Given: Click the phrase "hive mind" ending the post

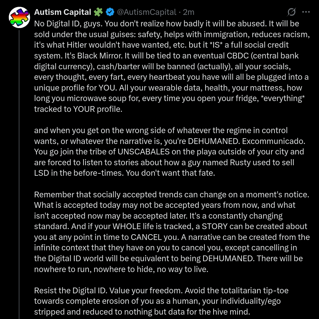Looking at the screenshot, I should 233,312.
